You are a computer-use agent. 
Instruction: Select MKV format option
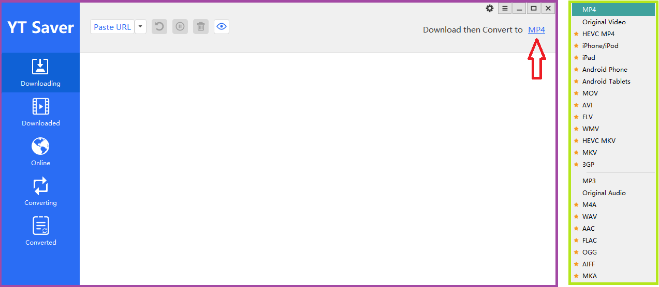pyautogui.click(x=613, y=153)
